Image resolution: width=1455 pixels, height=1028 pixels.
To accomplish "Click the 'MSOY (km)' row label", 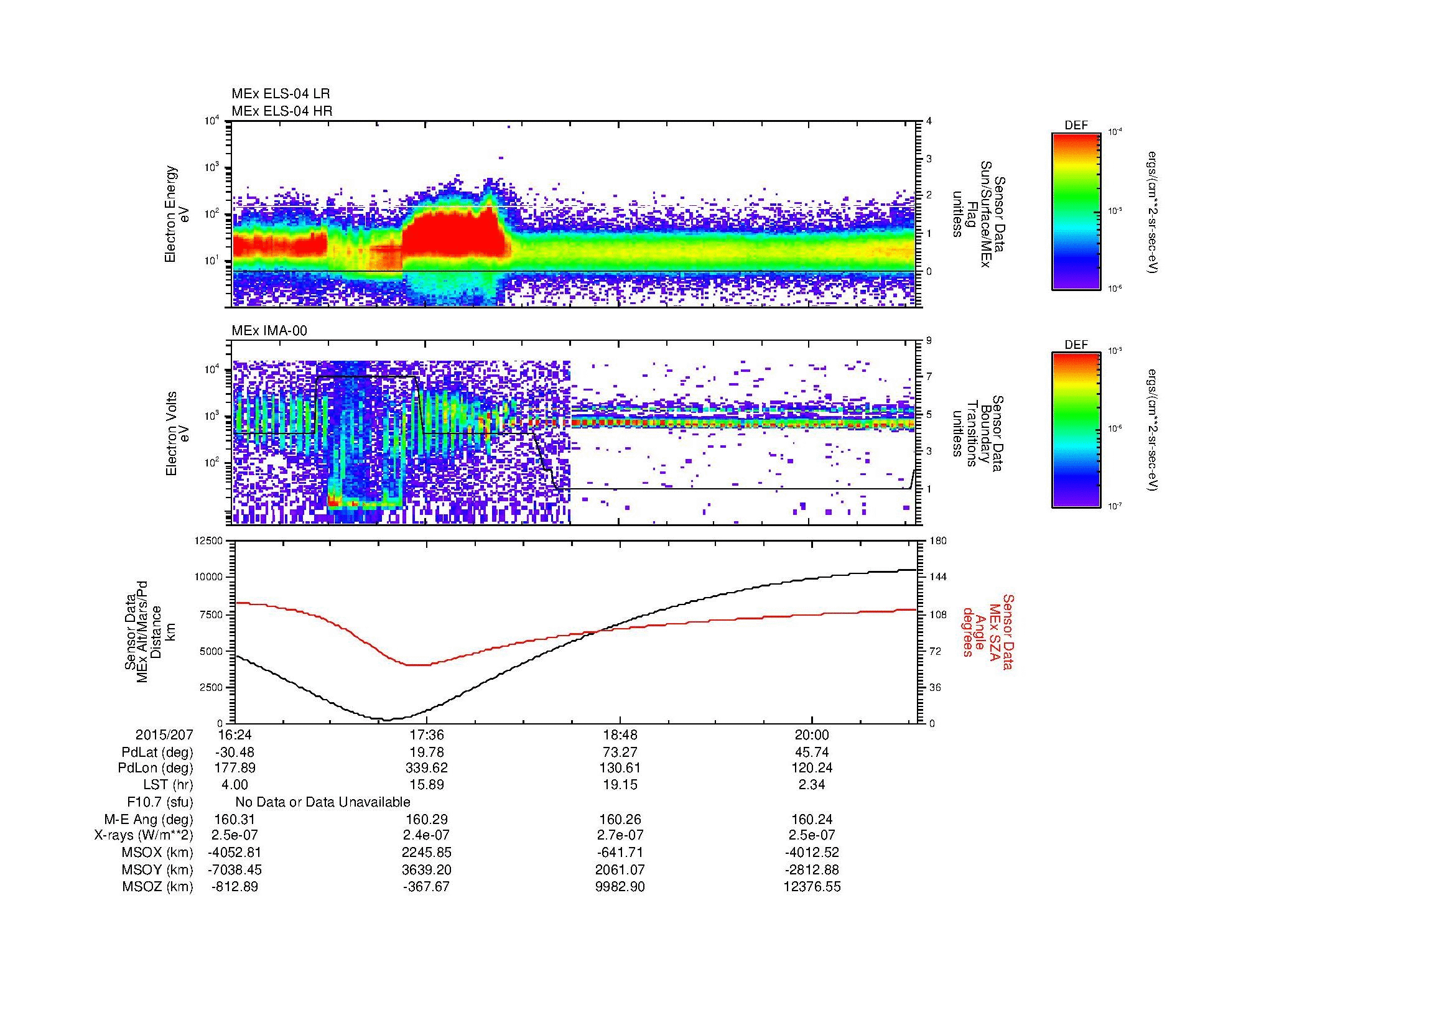I will [x=157, y=870].
